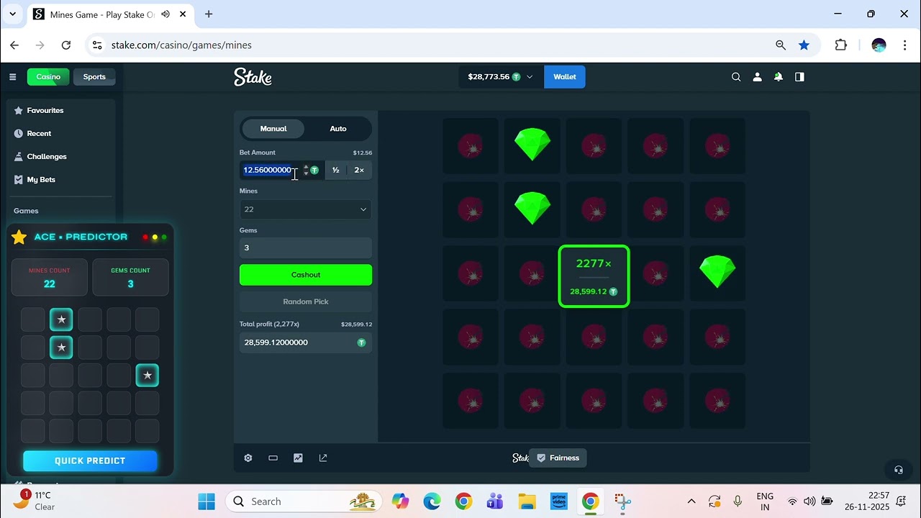Screen dimensions: 921x518
Task: Reload the page
Action: (x=66, y=45)
